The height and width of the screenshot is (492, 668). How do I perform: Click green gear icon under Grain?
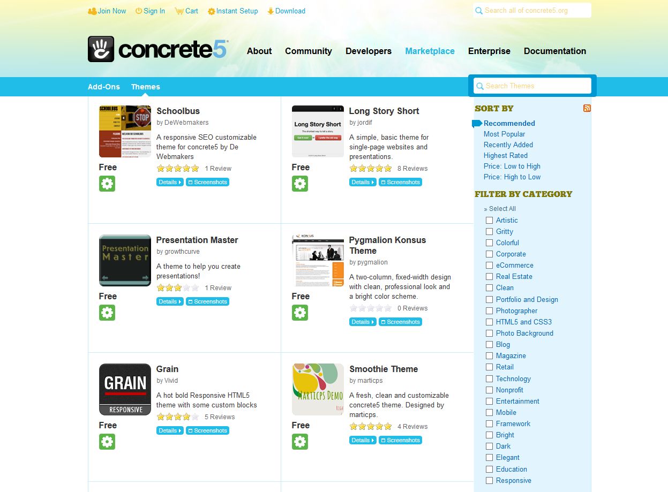(107, 442)
